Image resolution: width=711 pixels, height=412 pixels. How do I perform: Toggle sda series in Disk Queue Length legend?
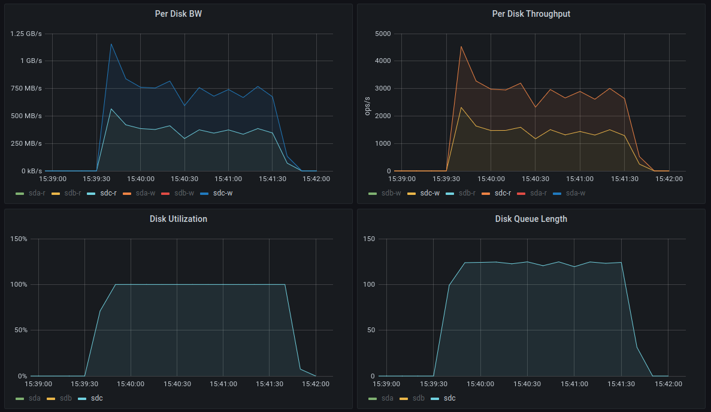click(388, 398)
